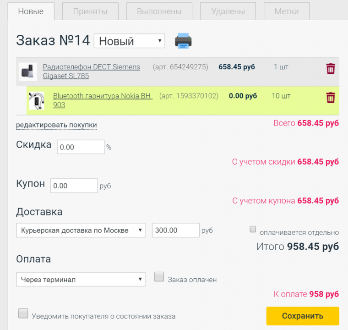Open the payment method "Через терминал" dropdown

click(81, 279)
